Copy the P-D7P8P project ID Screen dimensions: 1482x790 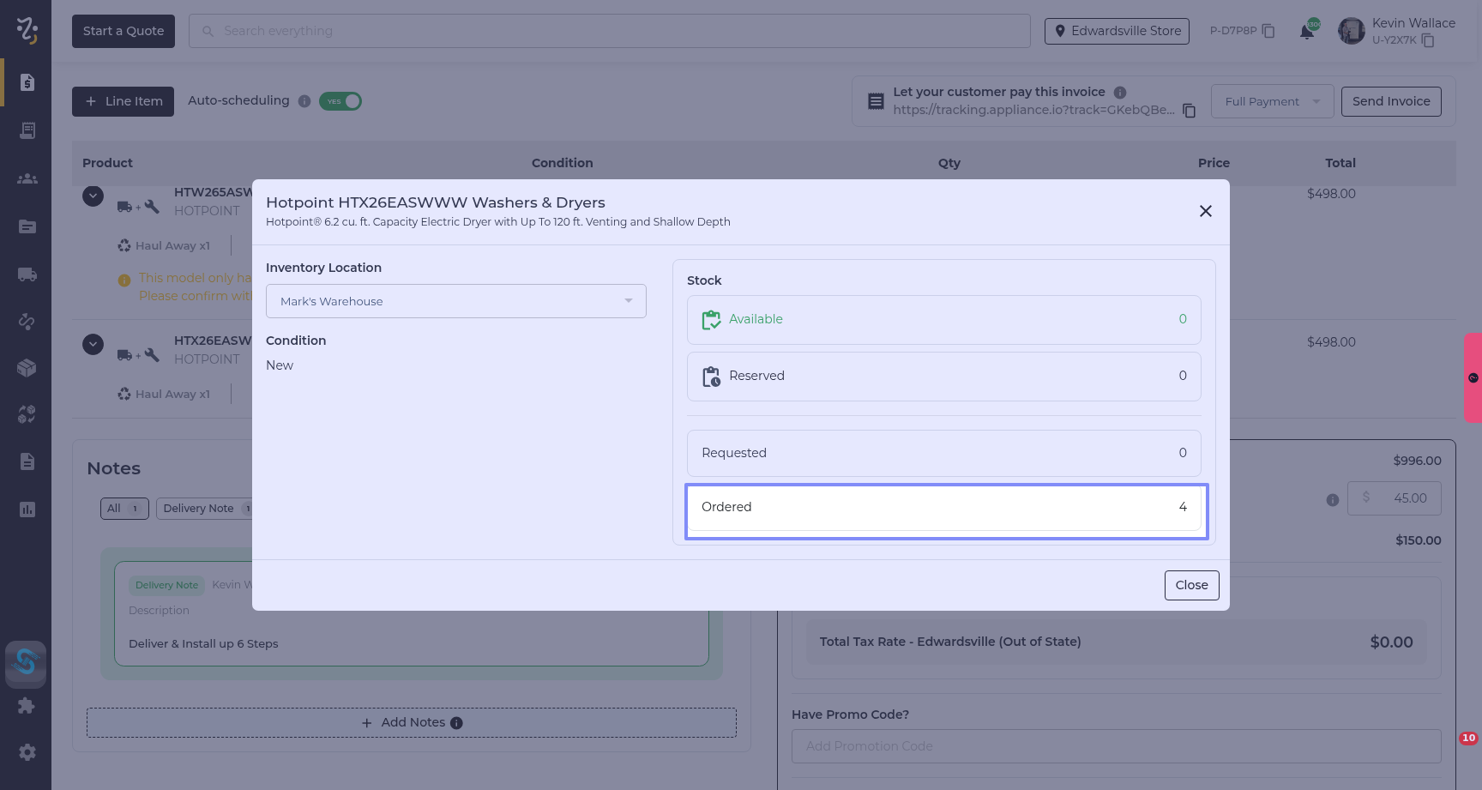point(1268,31)
